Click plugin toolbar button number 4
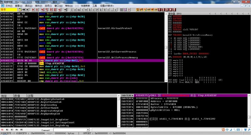 point(171,10)
